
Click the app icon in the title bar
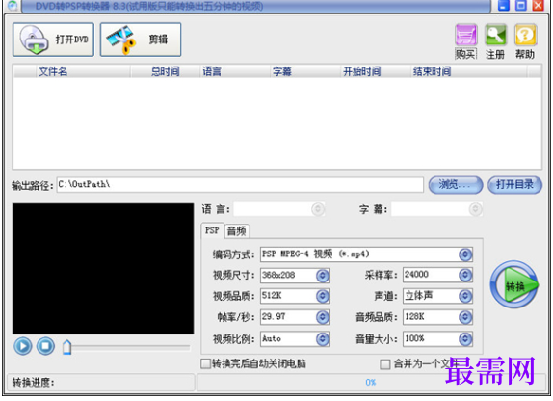pos(13,6)
